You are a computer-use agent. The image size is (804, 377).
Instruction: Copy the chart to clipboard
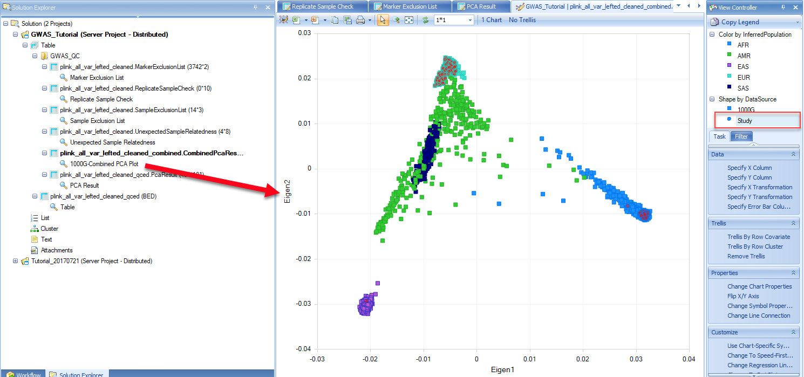(335, 20)
